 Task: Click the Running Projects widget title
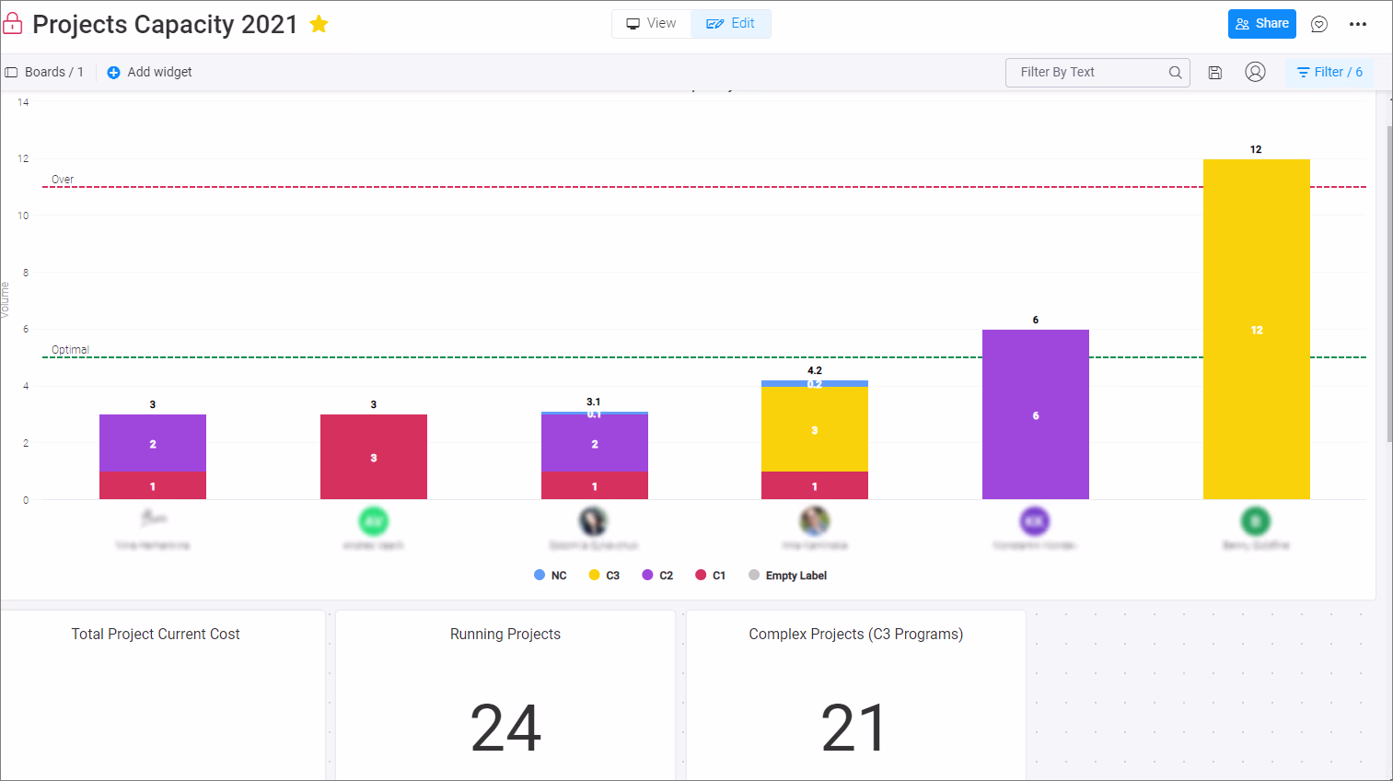(505, 634)
